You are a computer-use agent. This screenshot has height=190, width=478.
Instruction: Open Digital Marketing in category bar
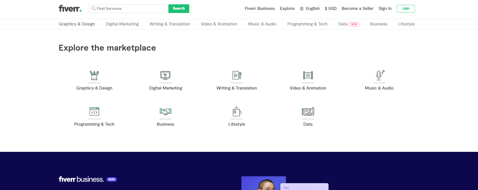pyautogui.click(x=122, y=24)
